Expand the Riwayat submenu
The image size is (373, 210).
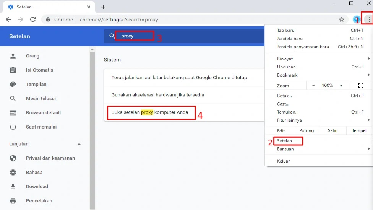pyautogui.click(x=368, y=59)
